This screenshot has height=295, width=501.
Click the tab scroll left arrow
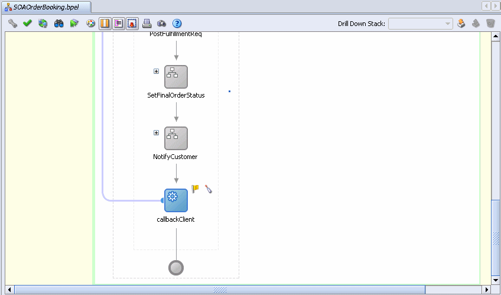click(486, 6)
